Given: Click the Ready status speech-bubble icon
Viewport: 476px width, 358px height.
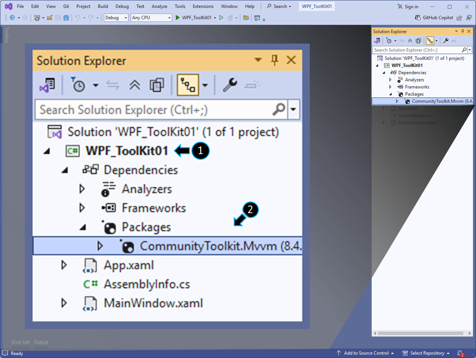Looking at the screenshot, I should point(5,353).
